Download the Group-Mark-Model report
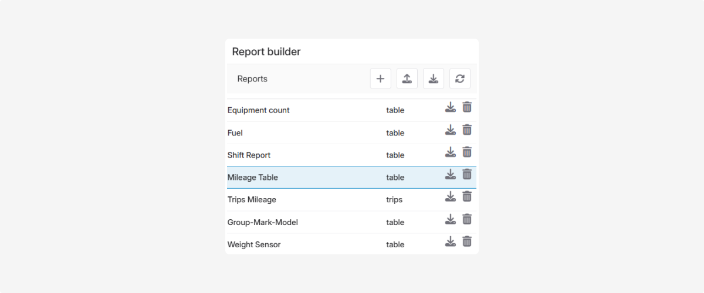 (450, 219)
